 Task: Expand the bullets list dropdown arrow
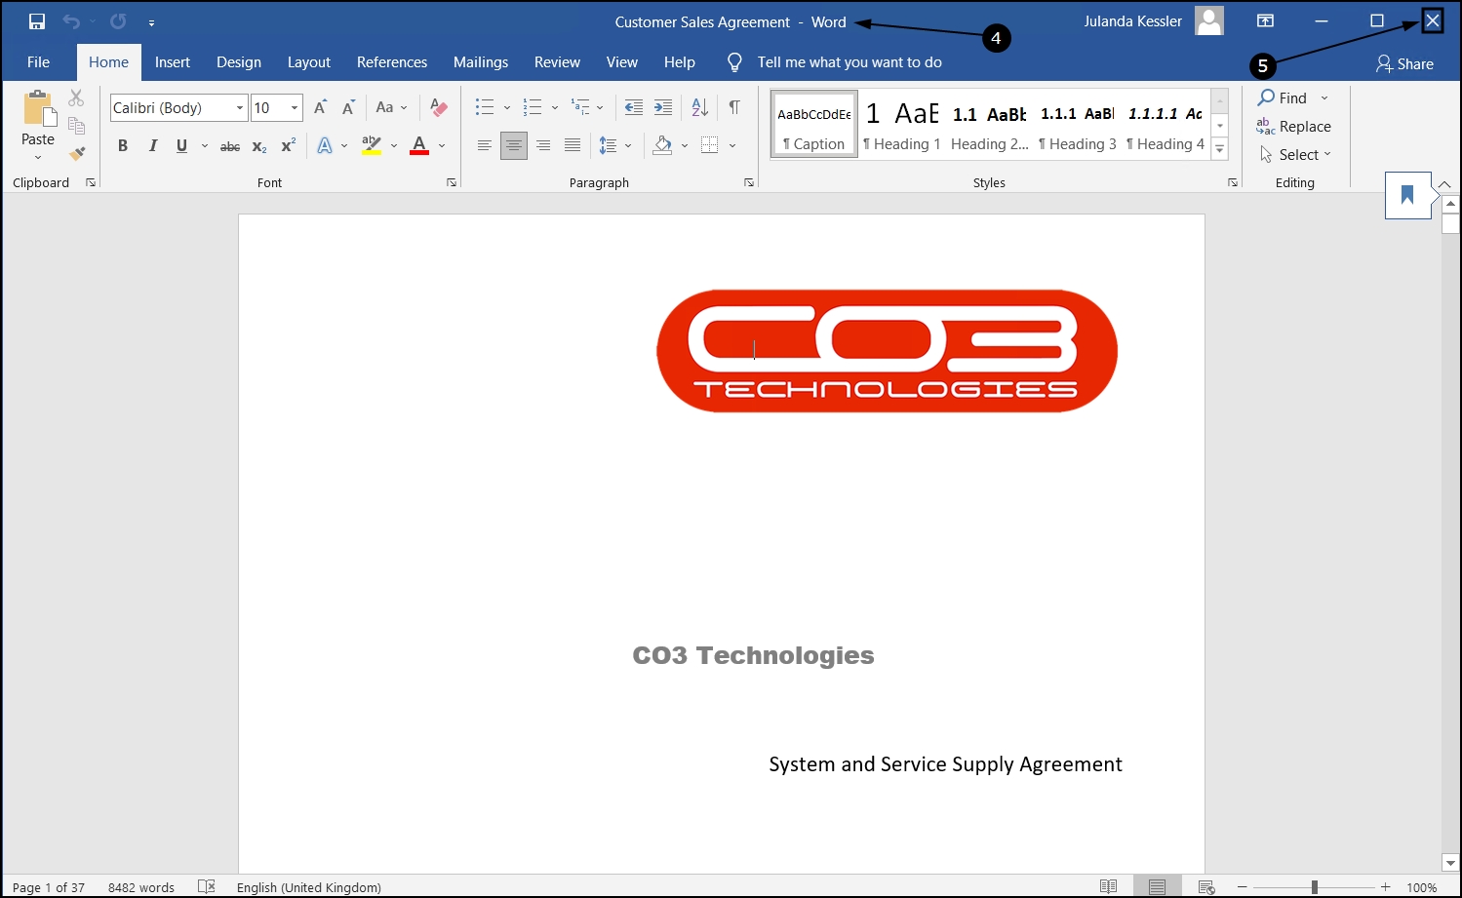pos(507,107)
